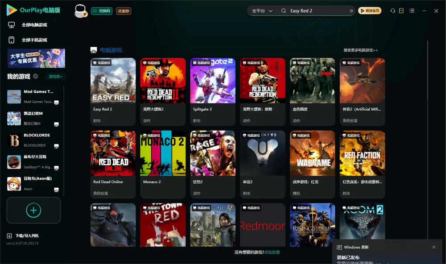Clear the search text with the x icon
The image size is (446, 264).
tap(351, 11)
